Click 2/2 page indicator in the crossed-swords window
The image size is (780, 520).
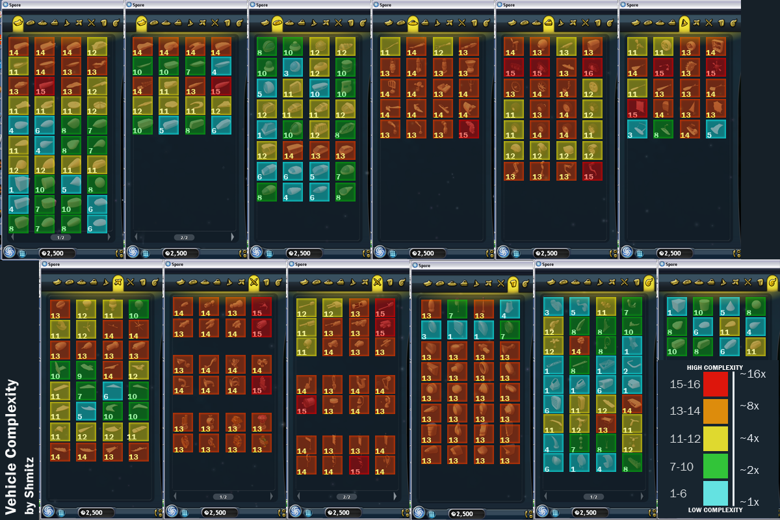pyautogui.click(x=346, y=497)
